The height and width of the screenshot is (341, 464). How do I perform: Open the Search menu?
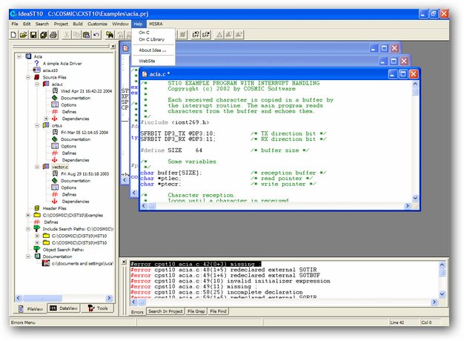coord(42,24)
